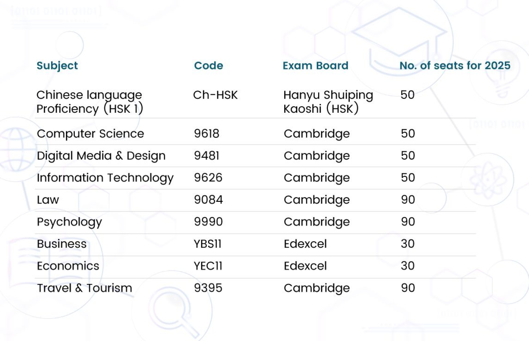Screen dimensions: 529x341
Task: Select the Chinese language Proficiency (HSK 1) subject
Action: 90,102
